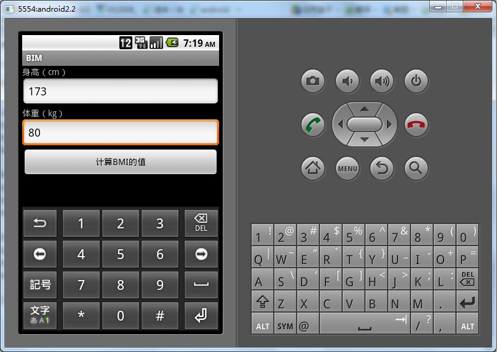504x352 pixels.
Task: Click the Enter key on hardware keyboard
Action: click(x=467, y=301)
